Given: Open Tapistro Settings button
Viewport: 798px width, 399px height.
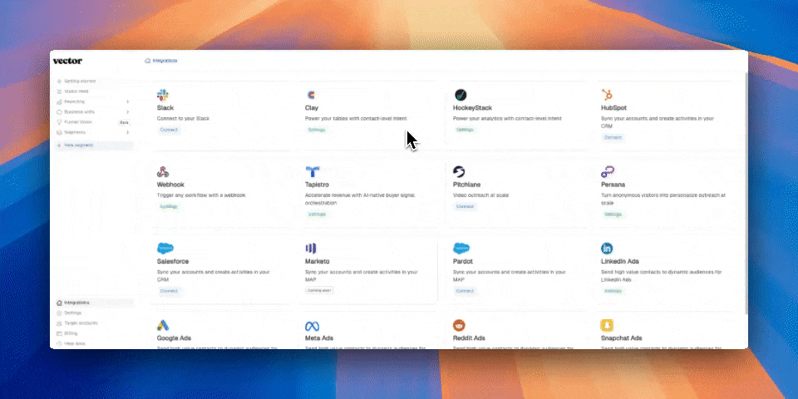Looking at the screenshot, I should pos(317,214).
